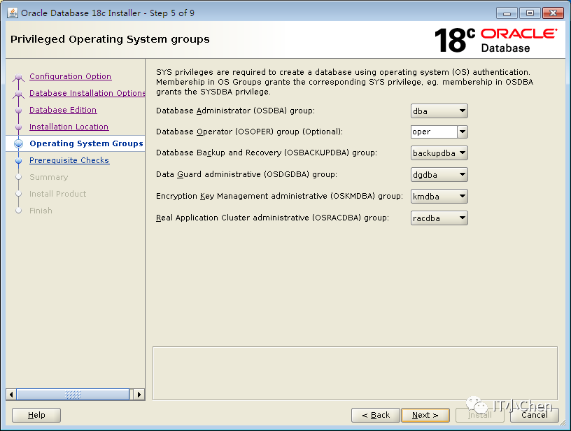Click the Prerequisite Checks step bullet icon
The image size is (571, 431).
pyautogui.click(x=19, y=160)
